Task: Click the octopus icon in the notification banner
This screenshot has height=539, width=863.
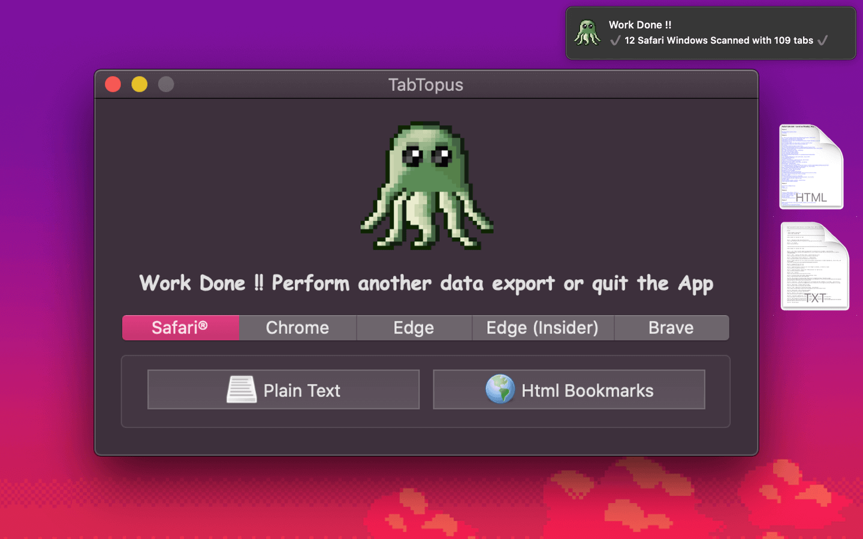Action: 587,33
